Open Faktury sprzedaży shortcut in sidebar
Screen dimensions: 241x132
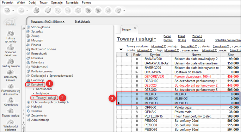pos(11,33)
